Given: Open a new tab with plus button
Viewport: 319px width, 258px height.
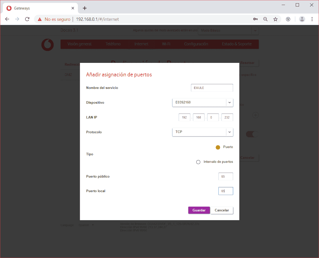Looking at the screenshot, I should point(85,8).
